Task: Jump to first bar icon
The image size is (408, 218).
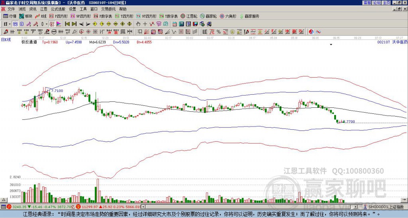Action: [67, 24]
